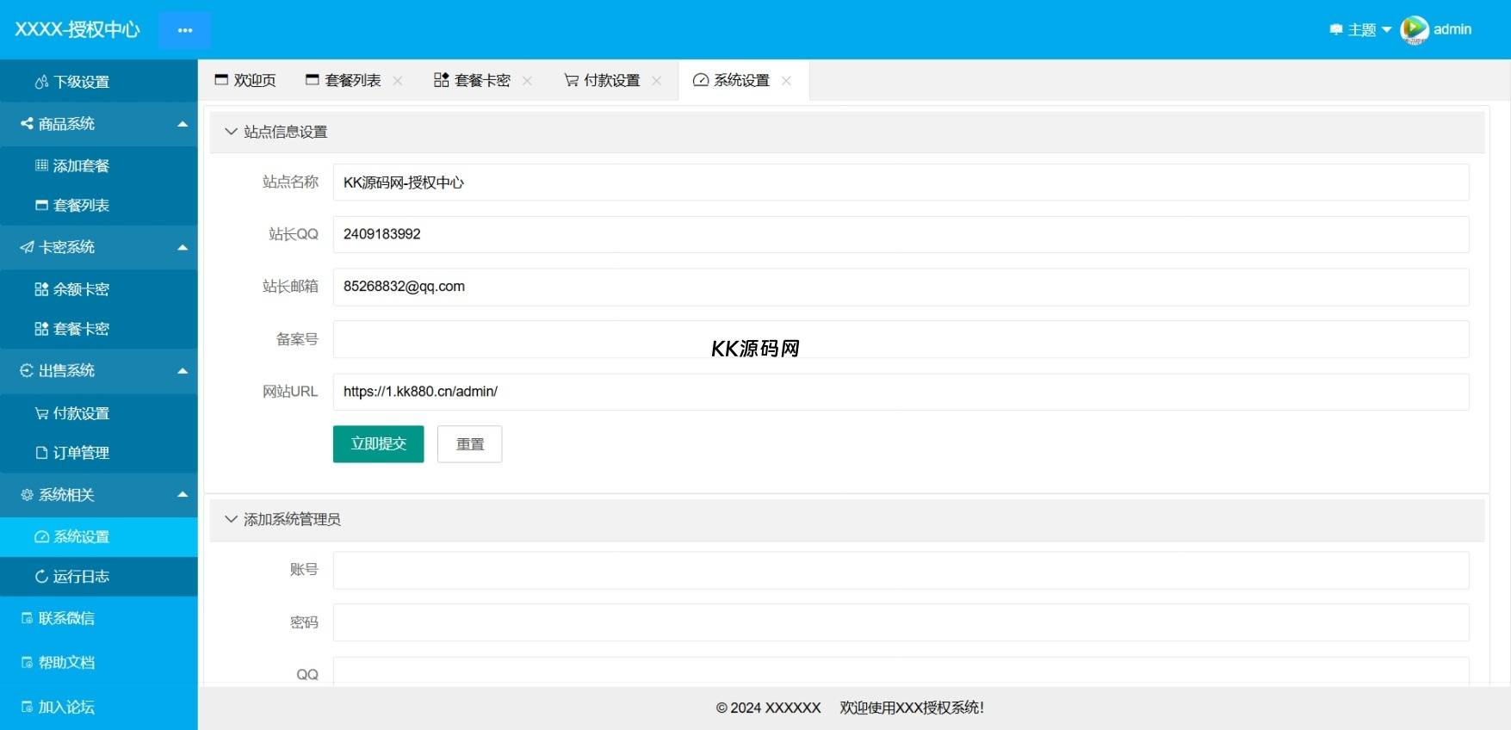Switch to the 套餐卡密 tab
Image resolution: width=1511 pixels, height=730 pixels.
click(473, 81)
